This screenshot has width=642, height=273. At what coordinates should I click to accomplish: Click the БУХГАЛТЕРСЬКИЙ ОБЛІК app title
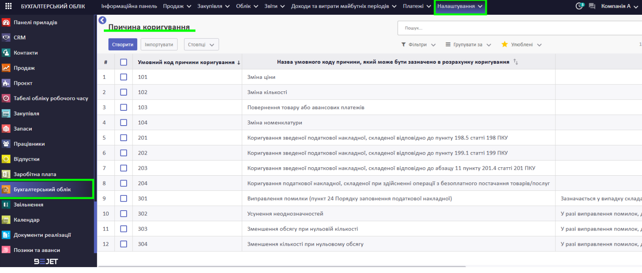tap(53, 6)
